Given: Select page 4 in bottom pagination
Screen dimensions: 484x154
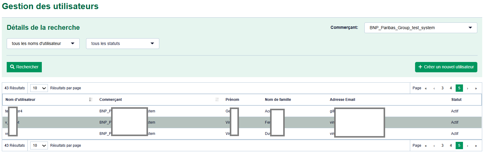Looking at the screenshot, I should (x=451, y=145).
